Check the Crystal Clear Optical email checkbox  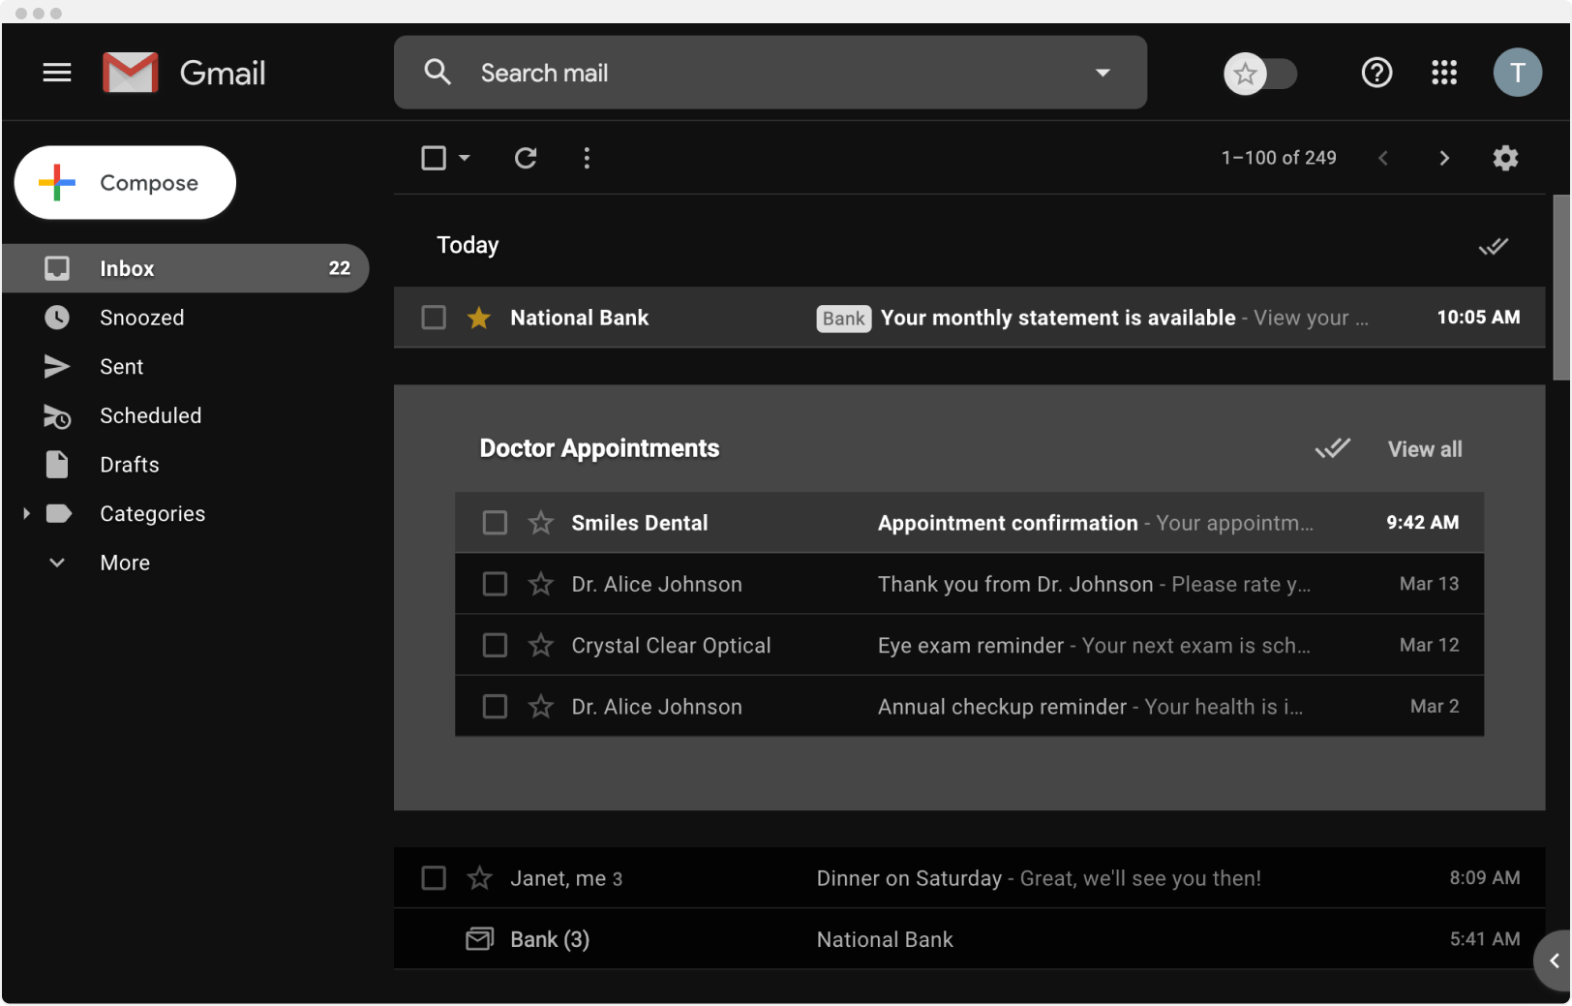click(x=495, y=646)
